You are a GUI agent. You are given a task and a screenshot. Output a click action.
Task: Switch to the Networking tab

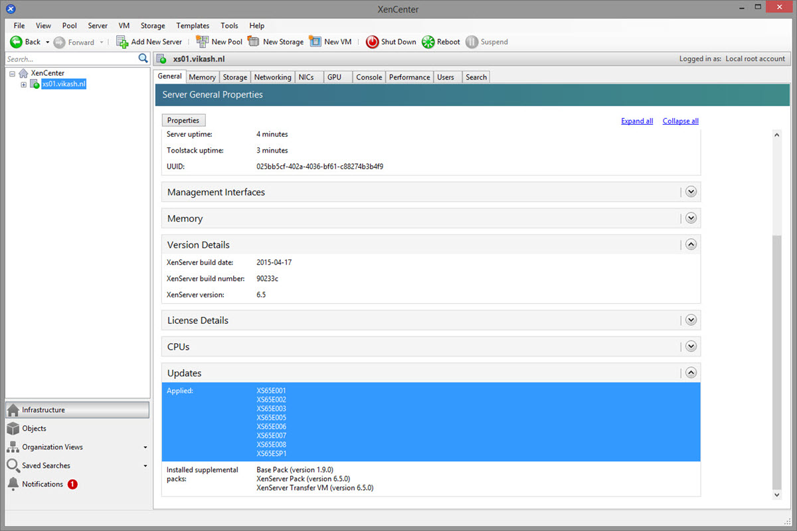coord(272,77)
